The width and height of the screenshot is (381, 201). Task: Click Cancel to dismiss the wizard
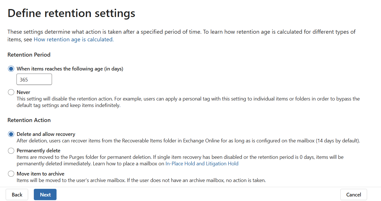pyautogui.click(x=353, y=194)
